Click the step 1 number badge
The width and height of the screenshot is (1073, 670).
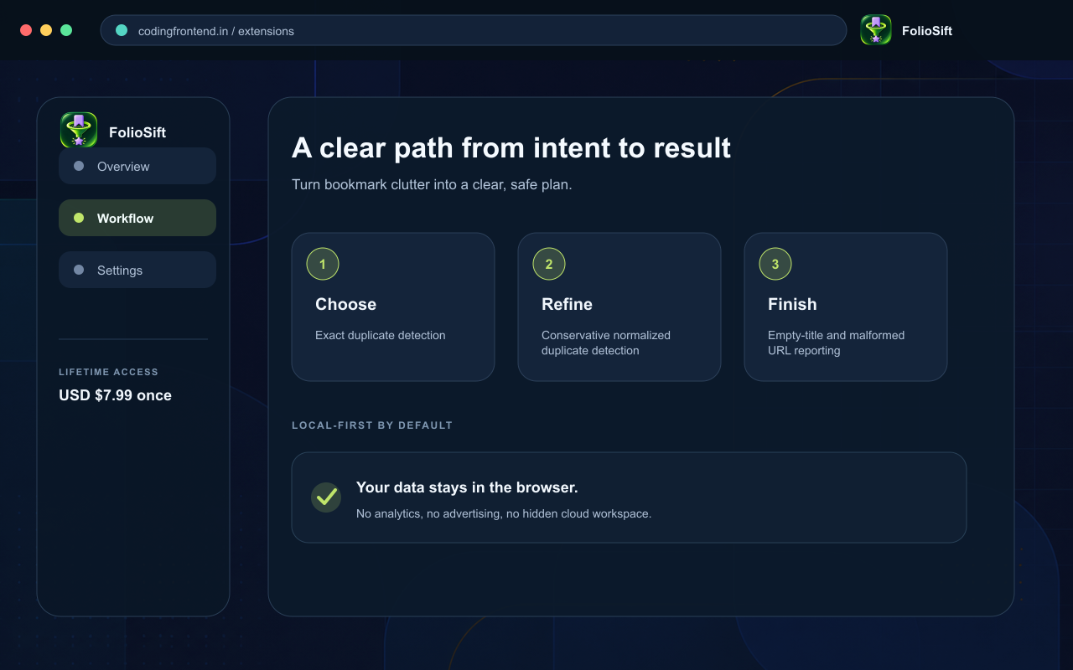pos(323,264)
